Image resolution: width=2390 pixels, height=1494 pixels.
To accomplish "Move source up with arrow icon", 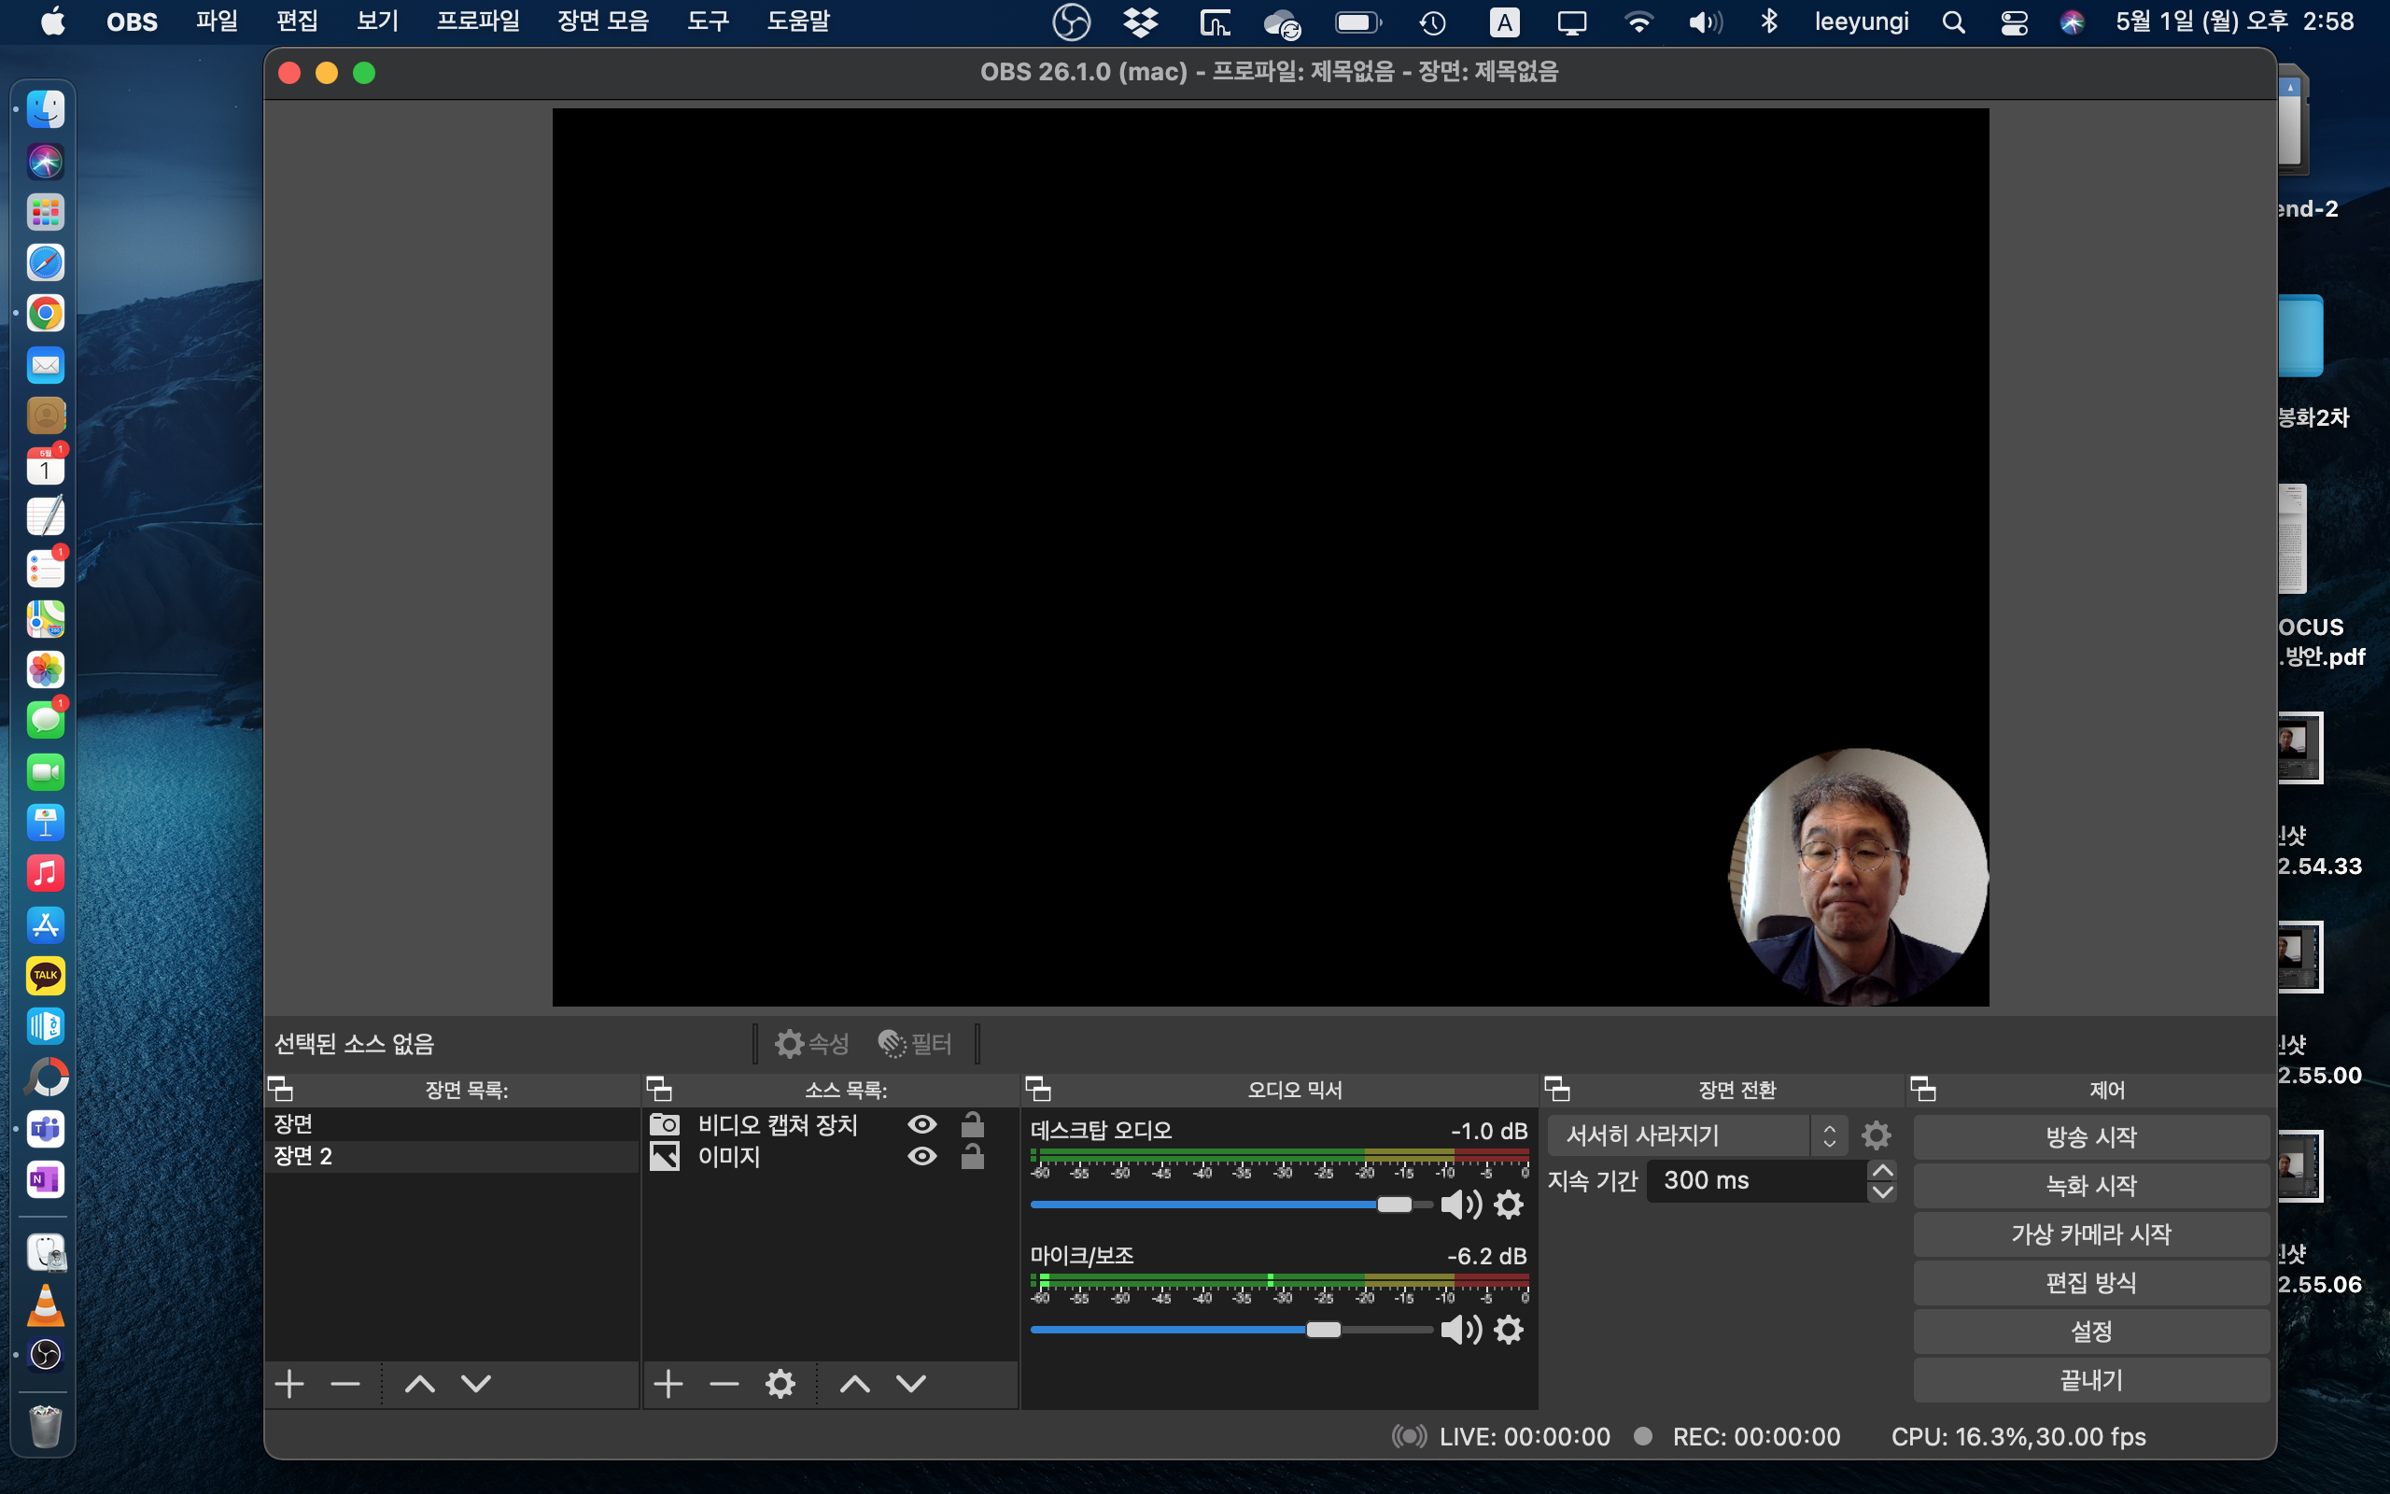I will (855, 1385).
